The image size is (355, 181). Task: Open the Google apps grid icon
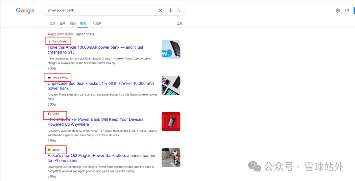tap(347, 11)
